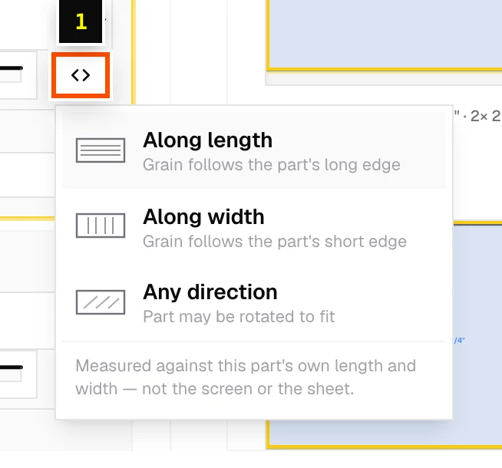This screenshot has height=468, width=502.
Task: Click the horizontal-lines Along length icon
Action: click(x=101, y=150)
